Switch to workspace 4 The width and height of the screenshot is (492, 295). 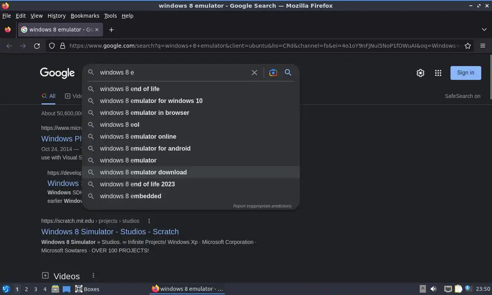(45, 289)
